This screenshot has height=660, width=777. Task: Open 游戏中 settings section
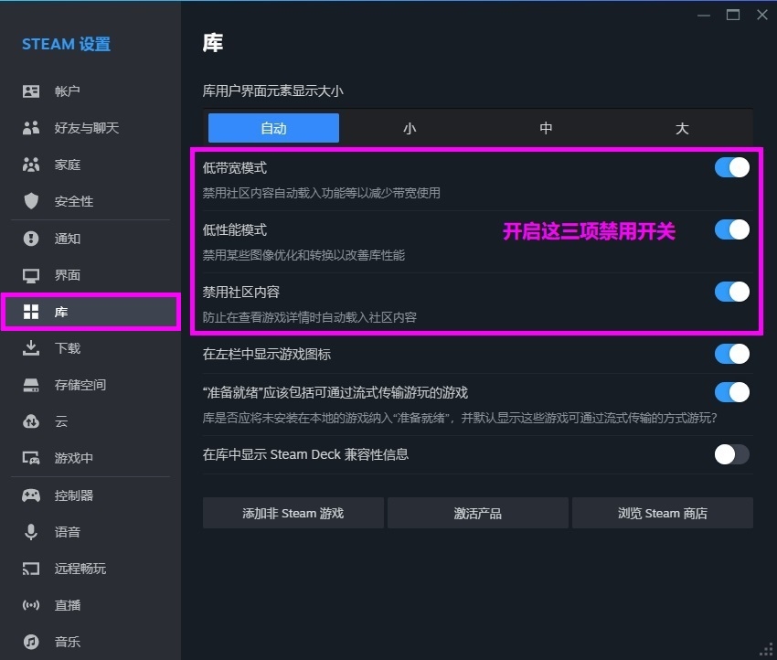tap(90, 458)
